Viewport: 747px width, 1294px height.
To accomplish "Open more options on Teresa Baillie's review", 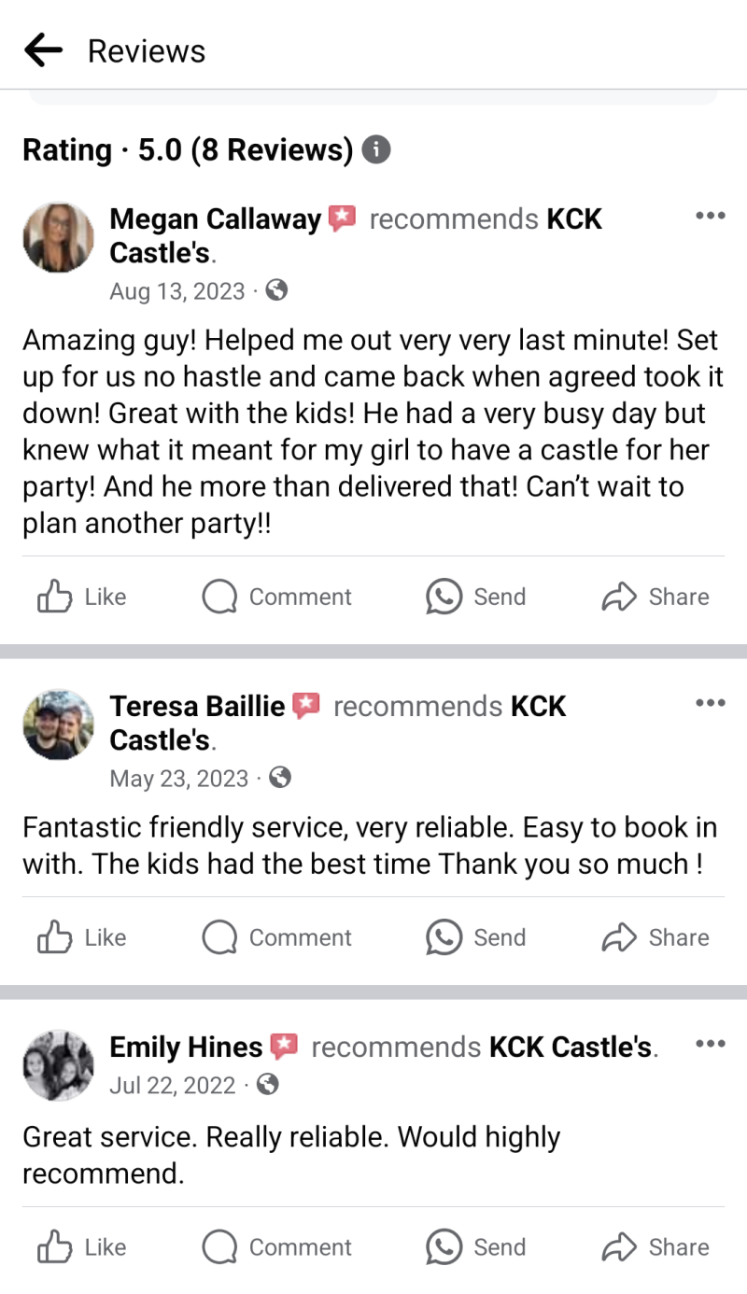I will click(710, 703).
